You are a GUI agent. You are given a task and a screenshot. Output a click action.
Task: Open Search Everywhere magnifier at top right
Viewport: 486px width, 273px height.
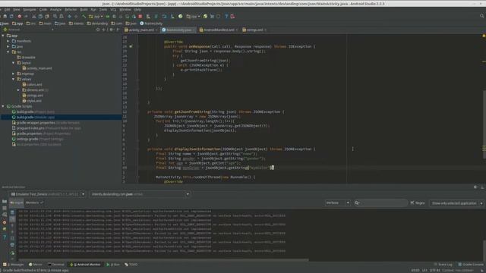(x=481, y=16)
